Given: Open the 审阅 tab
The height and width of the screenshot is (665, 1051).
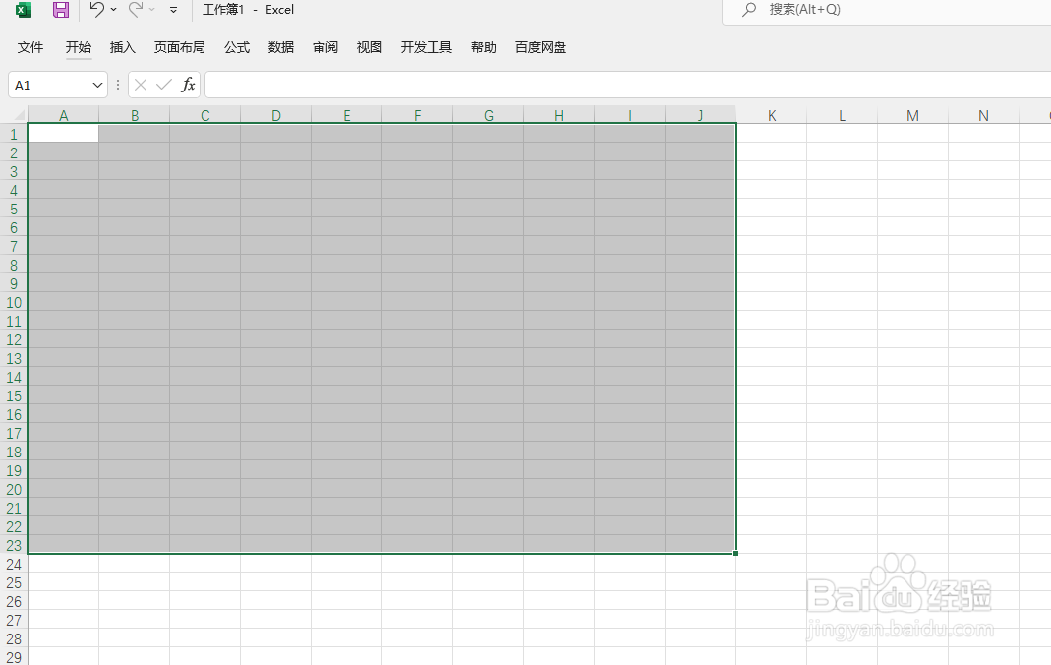Looking at the screenshot, I should coord(325,47).
